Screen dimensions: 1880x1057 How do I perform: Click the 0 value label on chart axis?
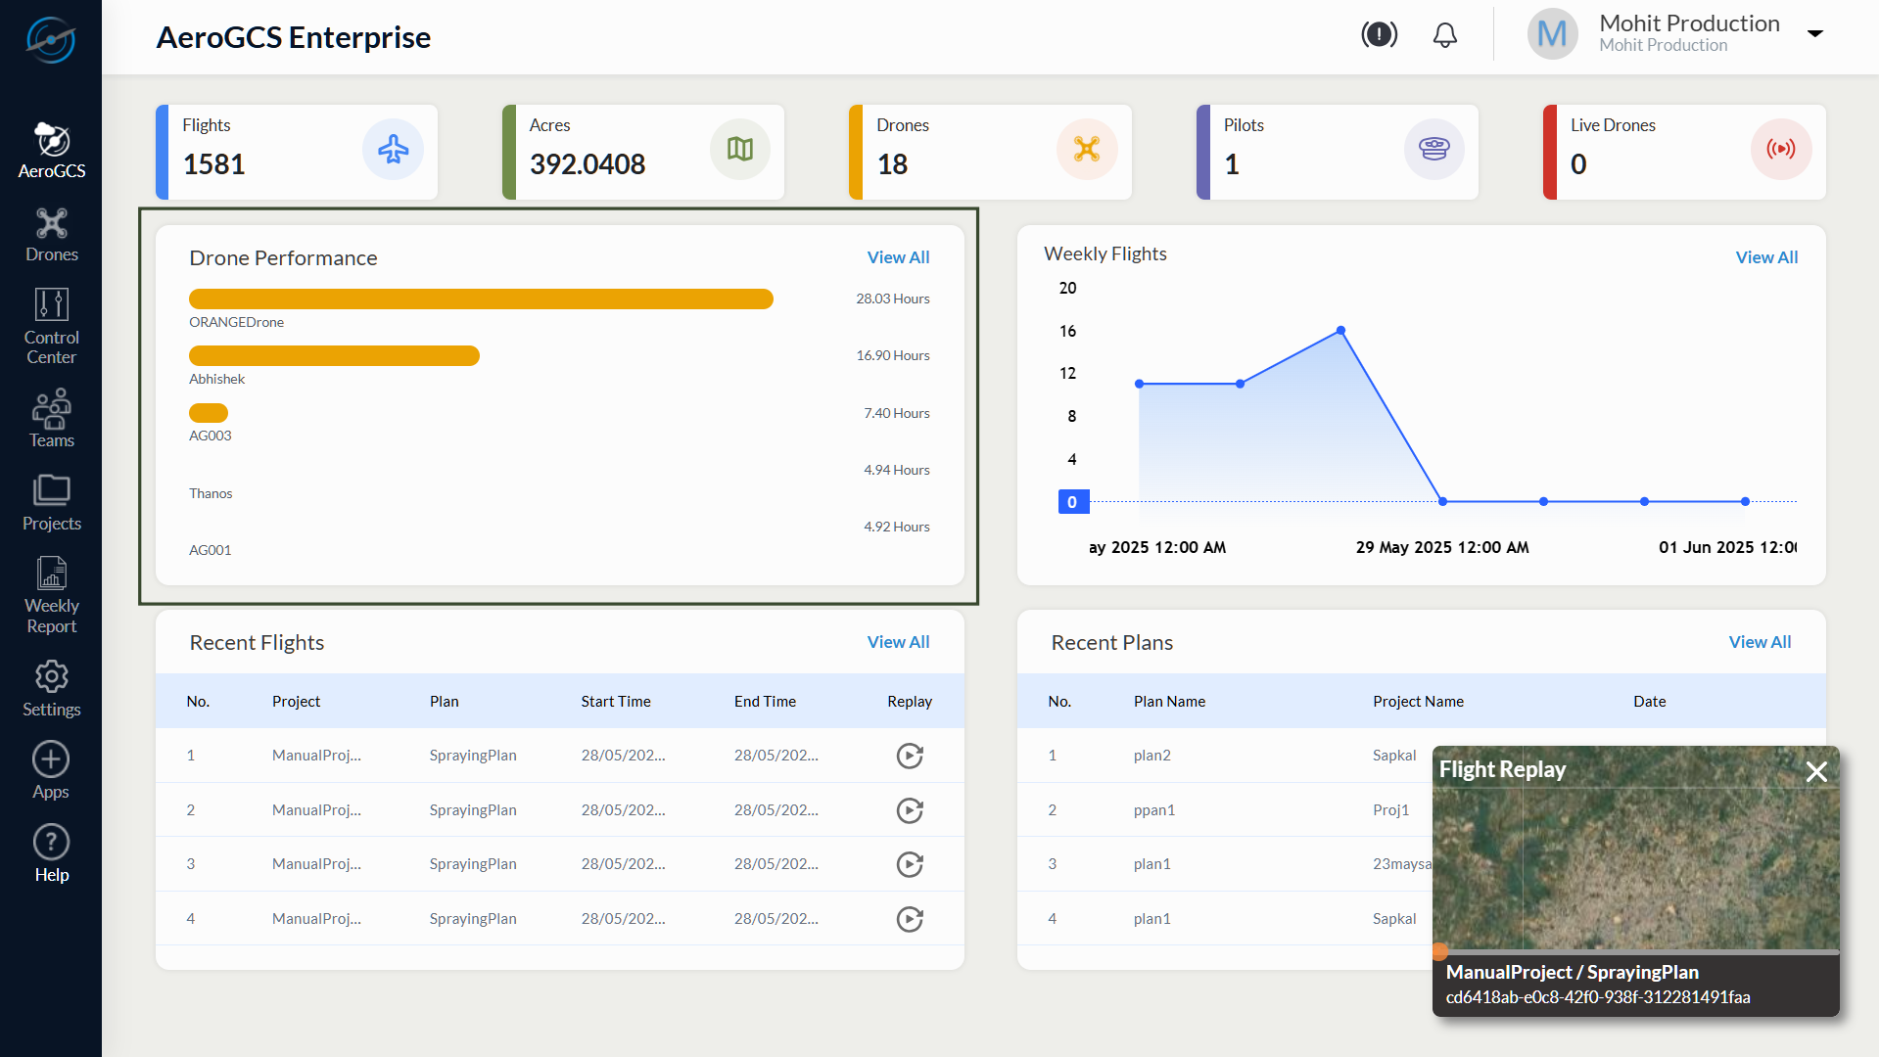(x=1072, y=502)
